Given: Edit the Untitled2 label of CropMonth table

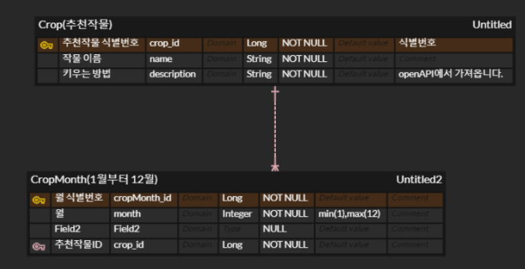Looking at the screenshot, I should pyautogui.click(x=419, y=180).
